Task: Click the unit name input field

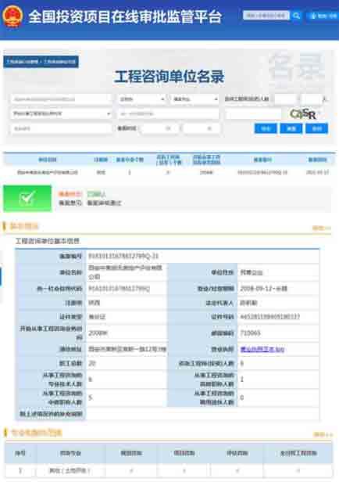Action: coord(62,99)
